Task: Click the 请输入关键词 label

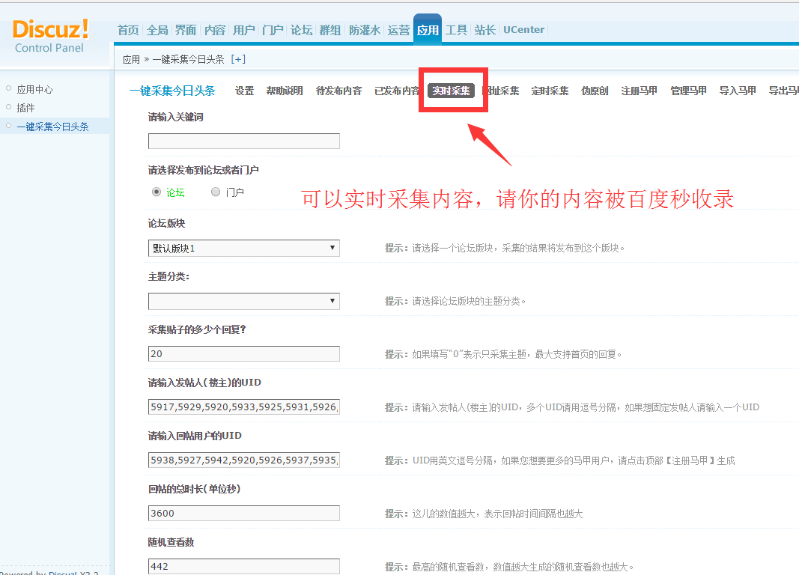Action: [176, 117]
